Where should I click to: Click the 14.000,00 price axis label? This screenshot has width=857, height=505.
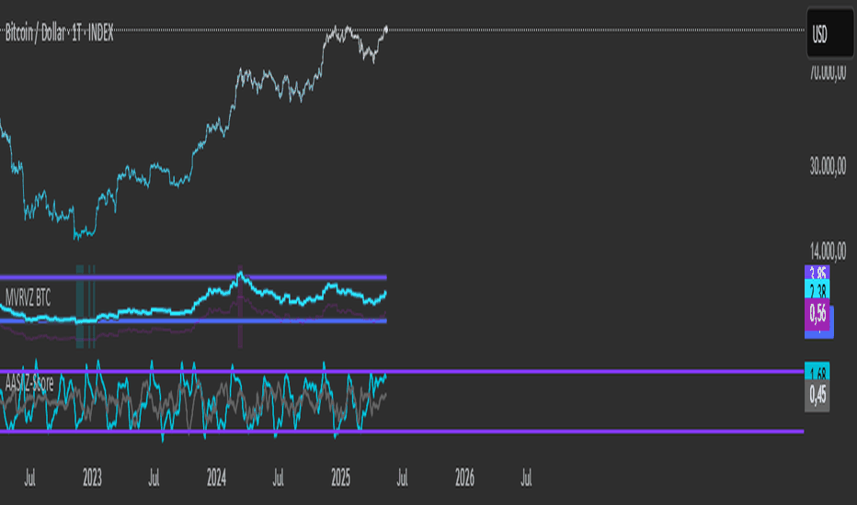tap(828, 251)
